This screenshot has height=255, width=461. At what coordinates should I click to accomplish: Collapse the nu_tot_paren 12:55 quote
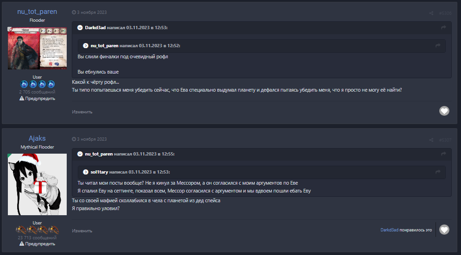80,154
